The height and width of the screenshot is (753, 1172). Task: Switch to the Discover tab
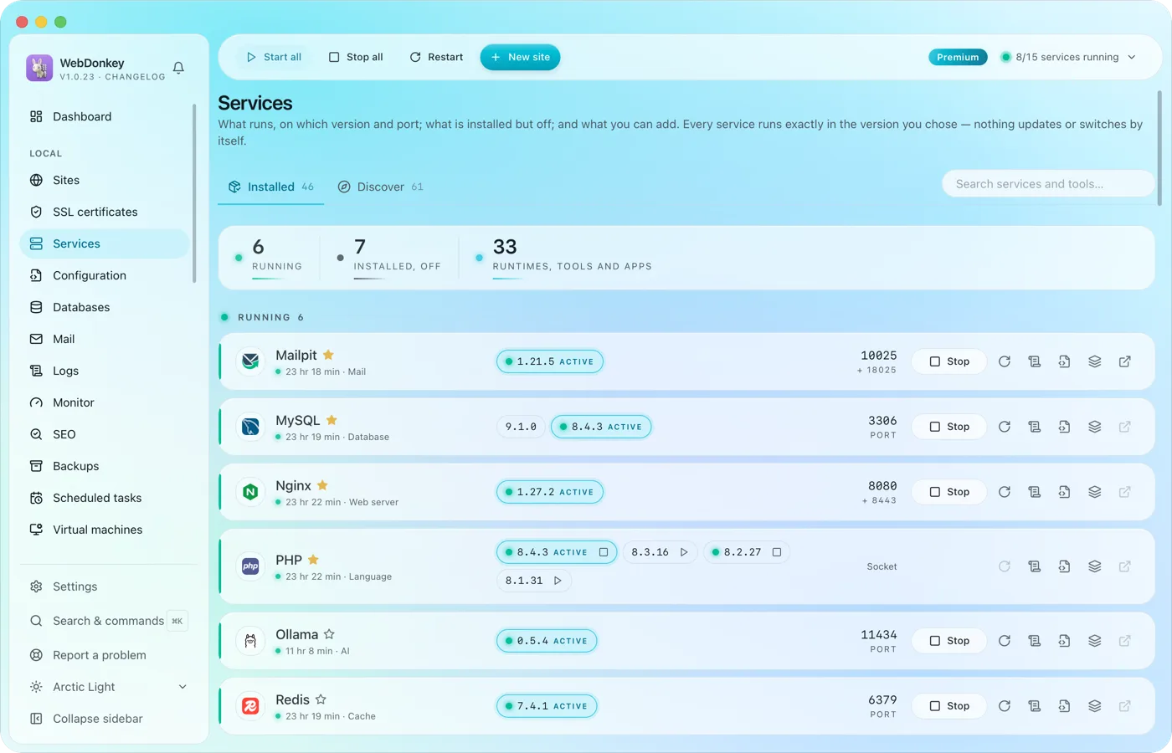point(381,187)
